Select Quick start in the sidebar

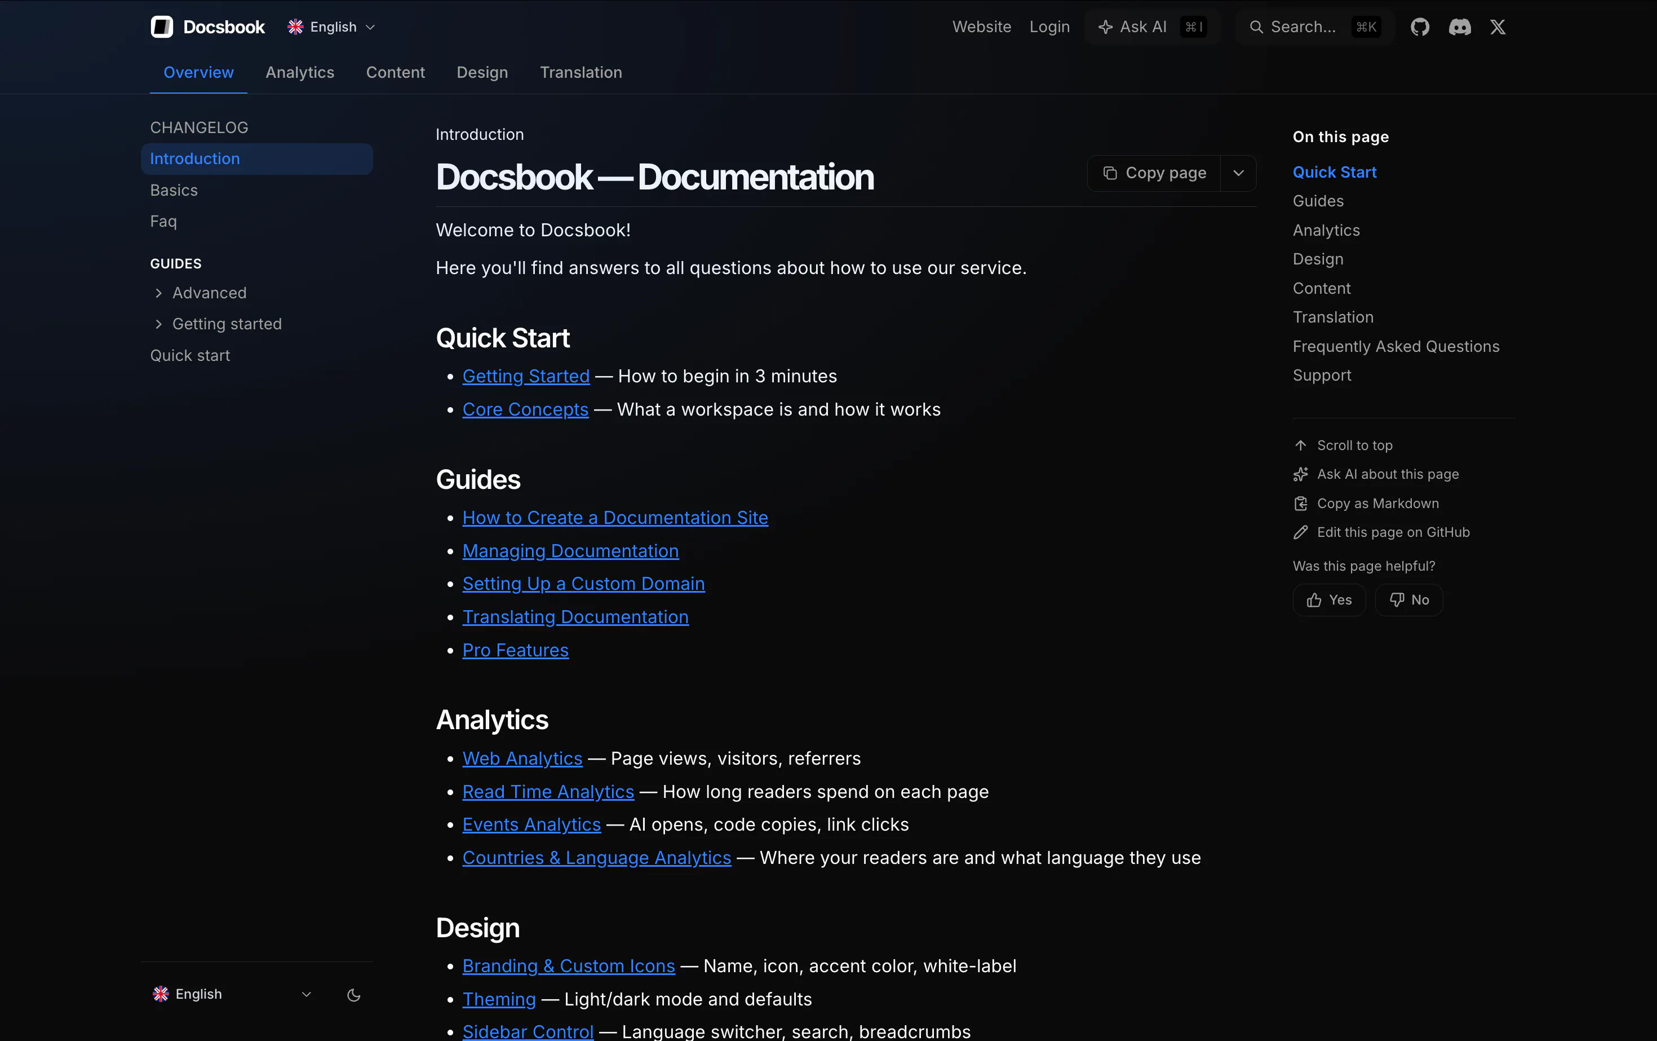tap(190, 355)
